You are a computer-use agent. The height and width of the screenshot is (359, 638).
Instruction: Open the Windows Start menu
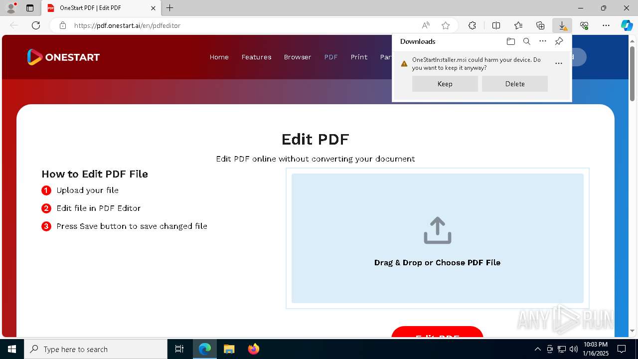12,349
